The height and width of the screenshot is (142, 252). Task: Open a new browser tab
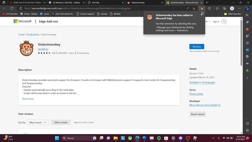207,3
